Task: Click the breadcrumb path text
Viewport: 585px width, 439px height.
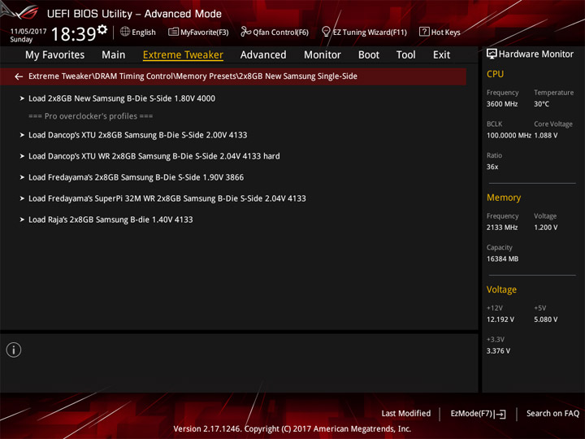Action: (x=193, y=76)
